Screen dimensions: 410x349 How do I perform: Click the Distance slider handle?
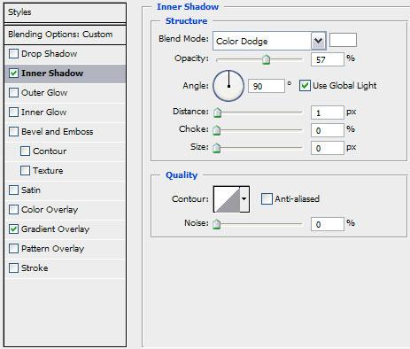tap(217, 112)
